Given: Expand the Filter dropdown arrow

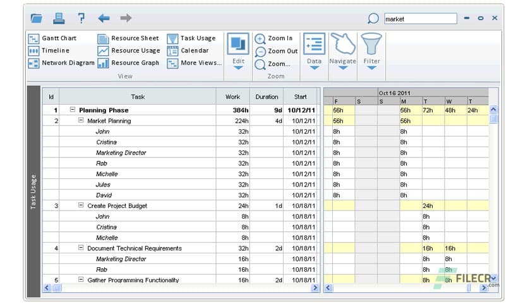Looking at the screenshot, I should tap(371, 68).
